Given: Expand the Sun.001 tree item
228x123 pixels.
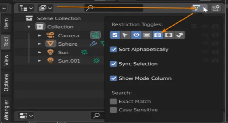Looking at the screenshot, I should click(40, 61).
